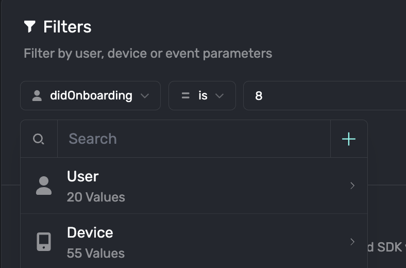
Task: Click the phone icon in the Device row
Action: coord(44,242)
